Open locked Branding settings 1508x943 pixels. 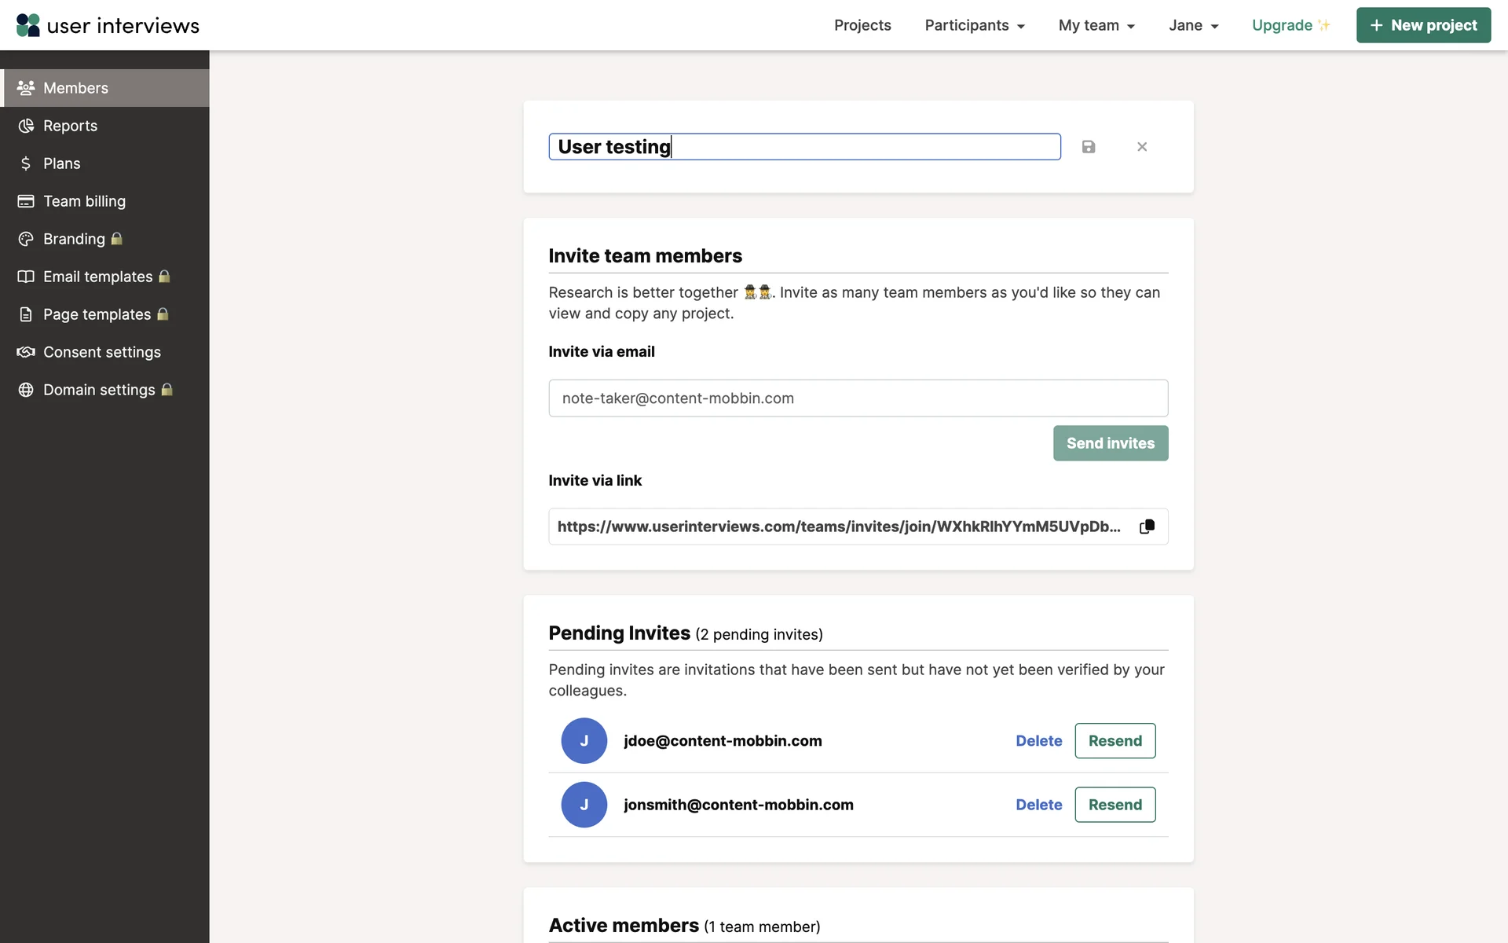(74, 239)
